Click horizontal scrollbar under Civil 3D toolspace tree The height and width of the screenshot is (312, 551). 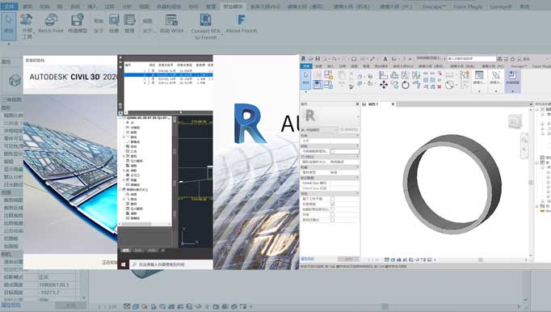click(137, 224)
